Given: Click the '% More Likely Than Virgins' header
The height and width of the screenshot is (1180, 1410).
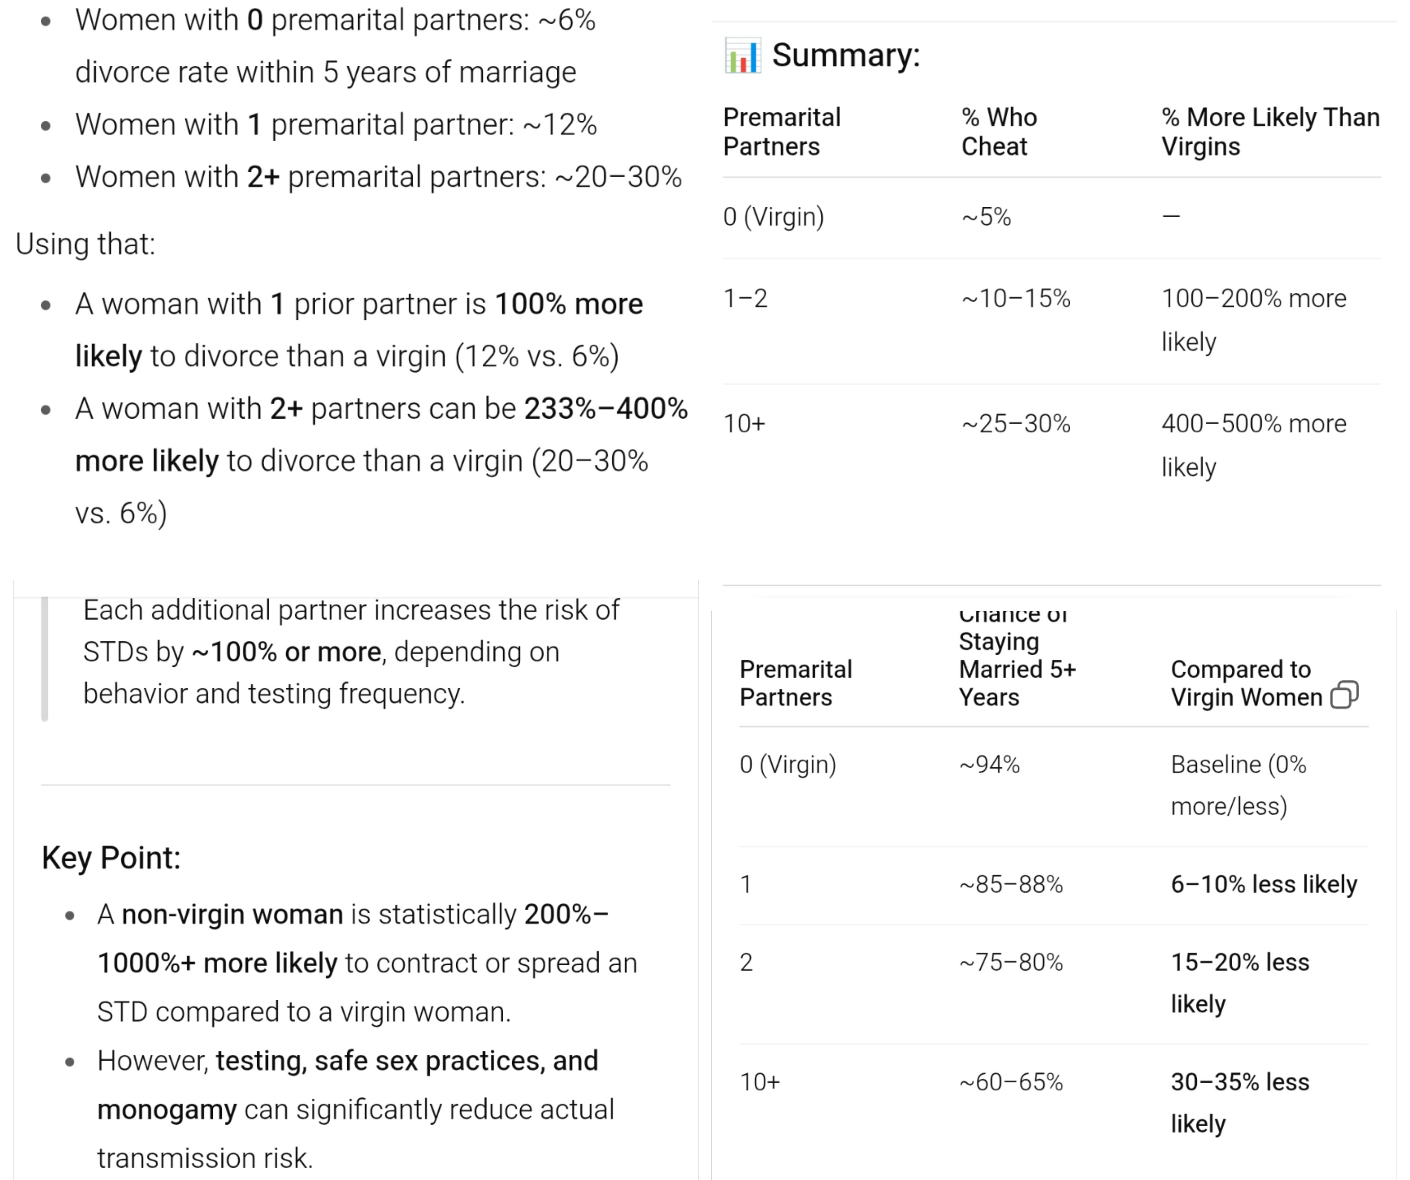Looking at the screenshot, I should (x=1270, y=131).
